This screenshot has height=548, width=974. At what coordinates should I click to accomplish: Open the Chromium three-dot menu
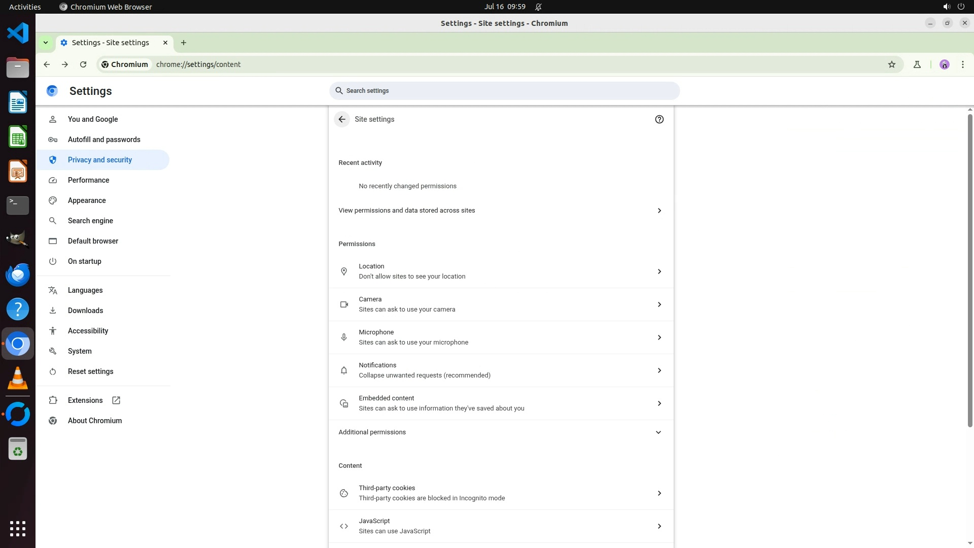[962, 64]
